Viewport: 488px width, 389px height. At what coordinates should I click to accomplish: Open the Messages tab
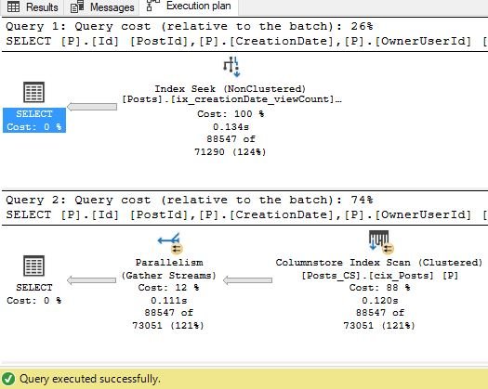click(x=102, y=6)
